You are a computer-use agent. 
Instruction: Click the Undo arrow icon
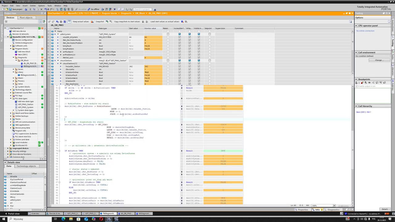[46, 9]
